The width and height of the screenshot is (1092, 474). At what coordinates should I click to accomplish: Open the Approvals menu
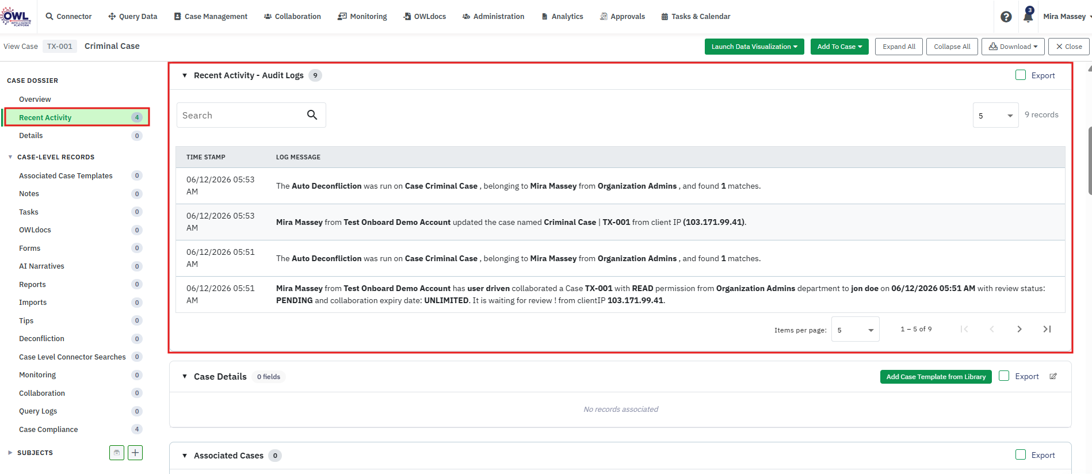click(x=622, y=17)
